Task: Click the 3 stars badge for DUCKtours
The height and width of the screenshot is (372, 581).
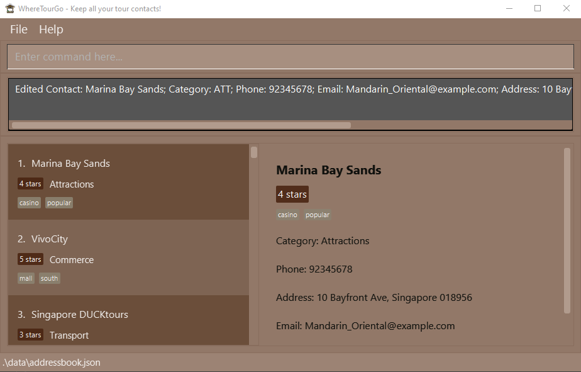Action: (30, 335)
